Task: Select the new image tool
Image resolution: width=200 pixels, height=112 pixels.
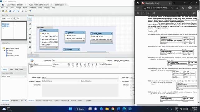Action: pos(30,42)
